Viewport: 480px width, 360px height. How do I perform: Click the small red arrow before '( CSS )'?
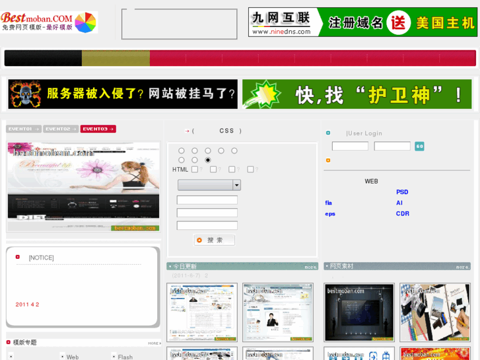click(x=187, y=131)
